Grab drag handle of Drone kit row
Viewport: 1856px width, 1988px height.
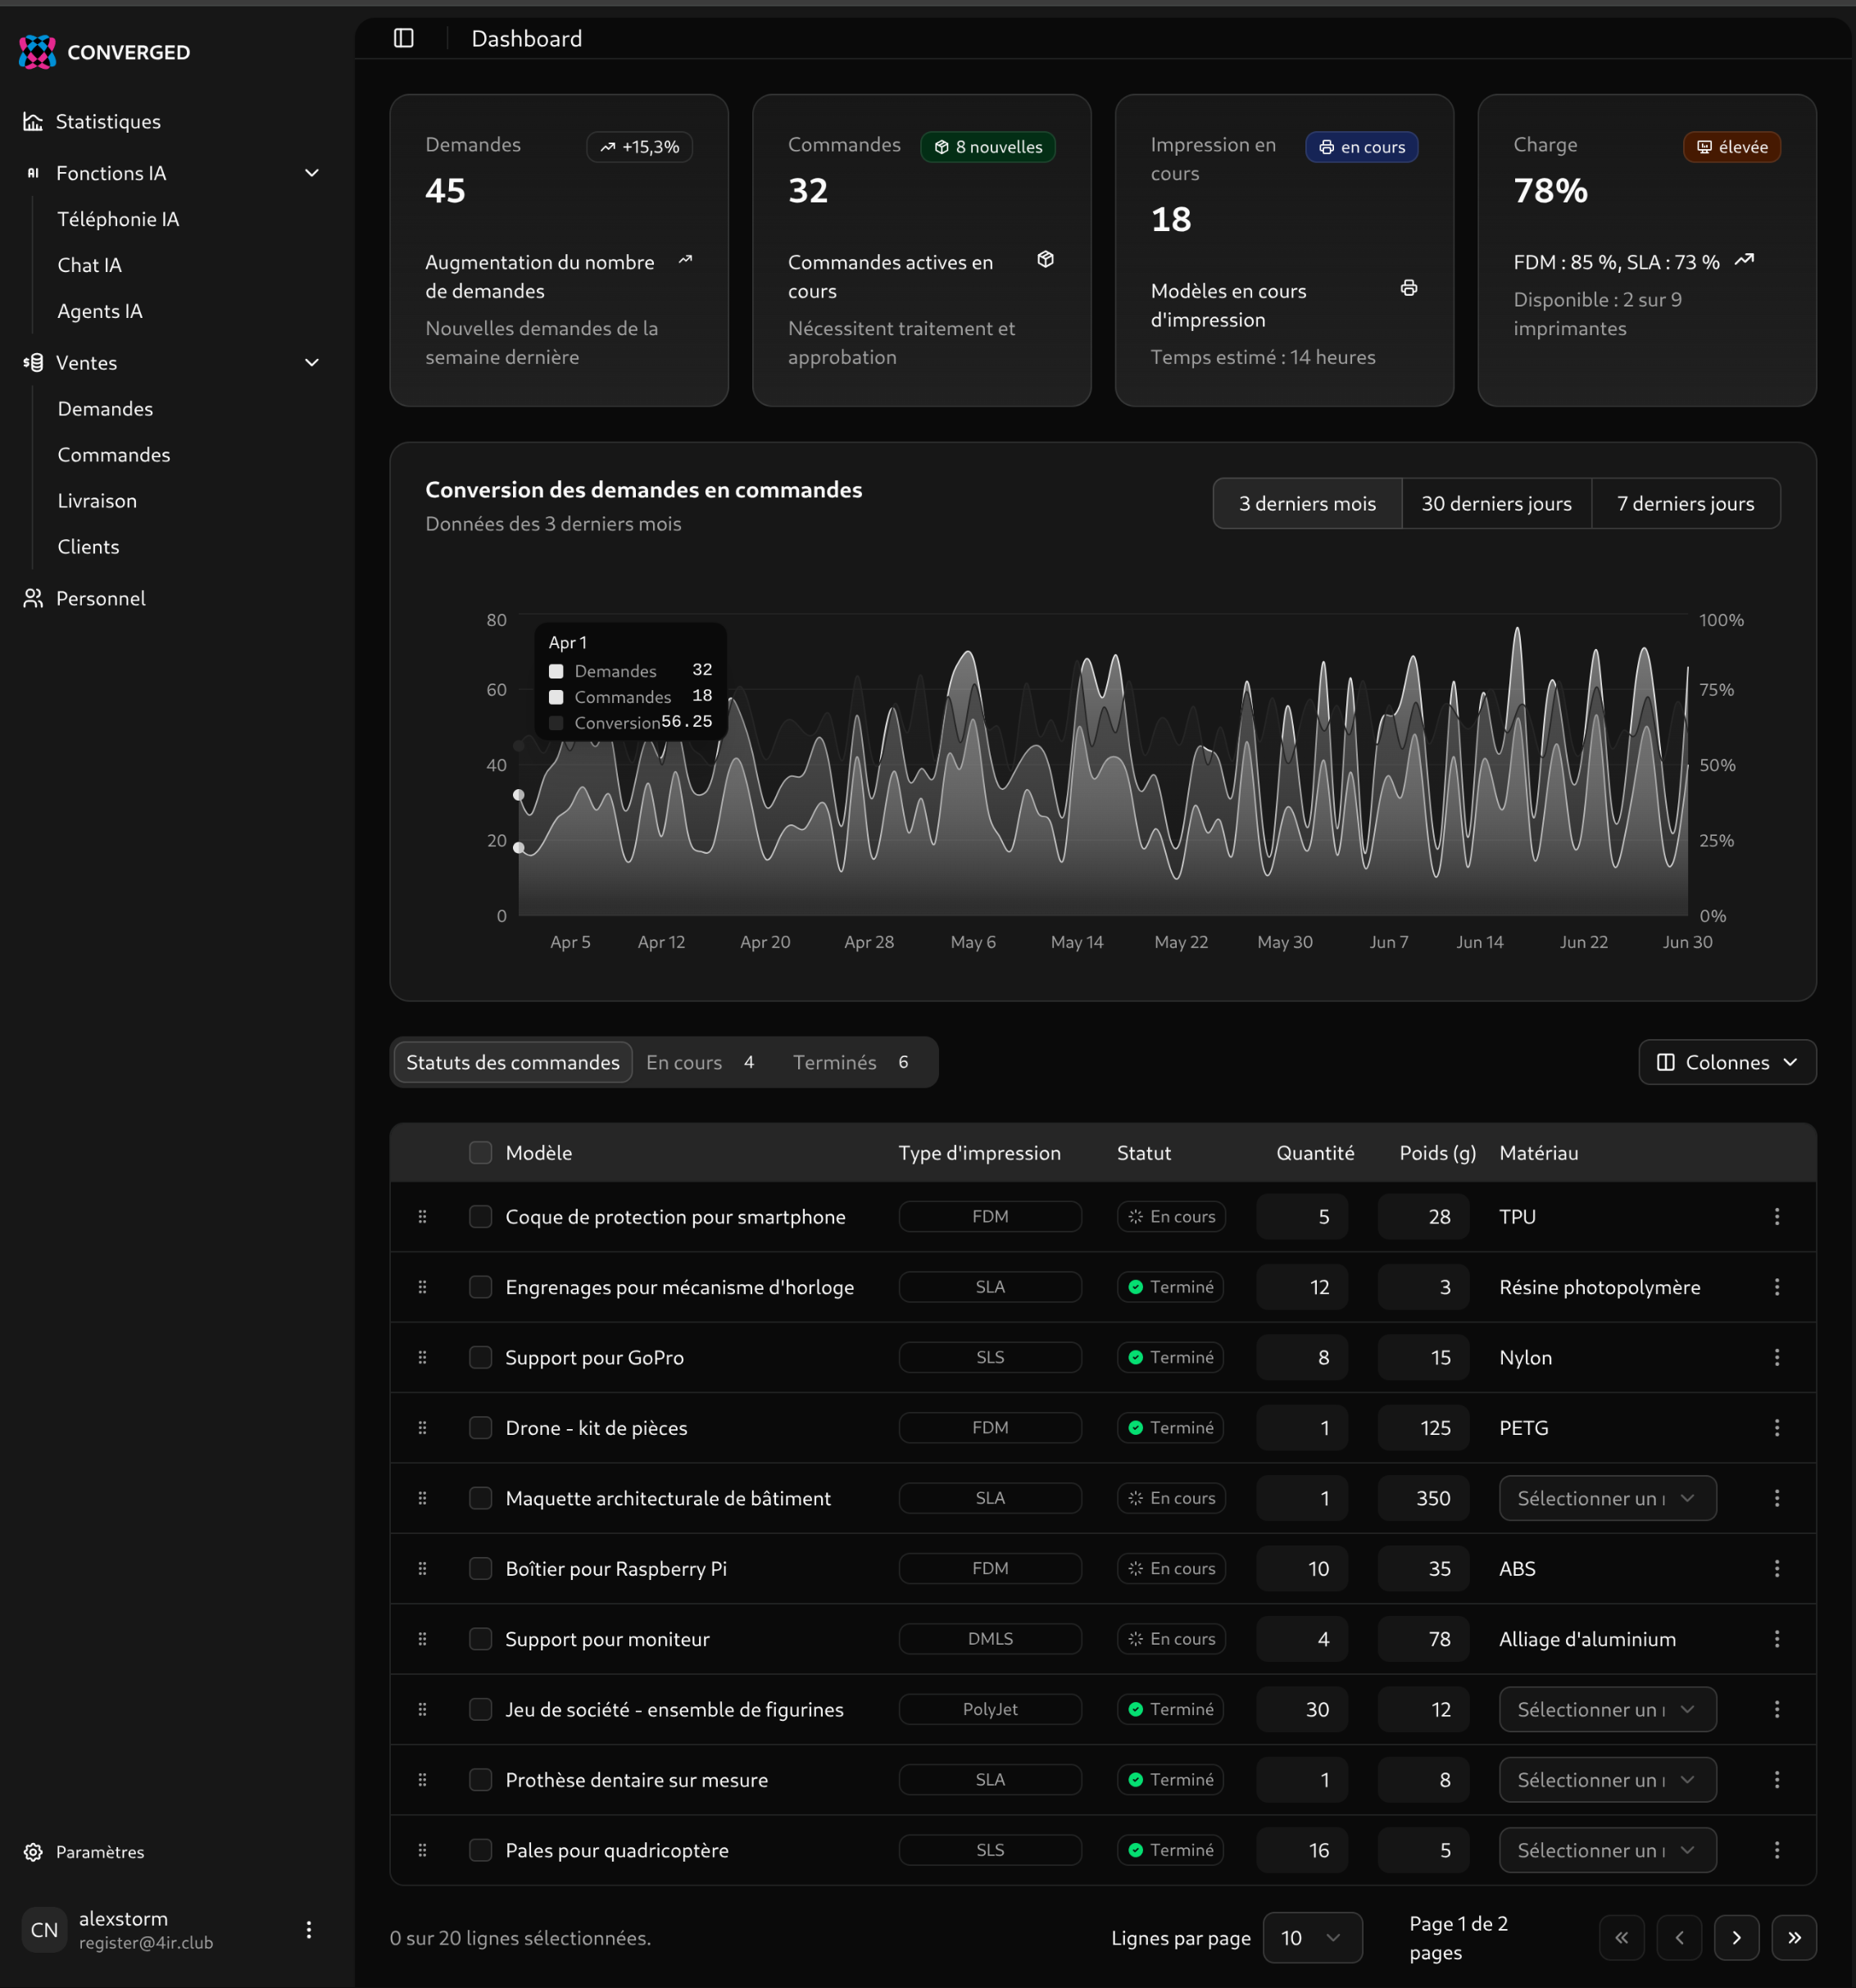422,1428
